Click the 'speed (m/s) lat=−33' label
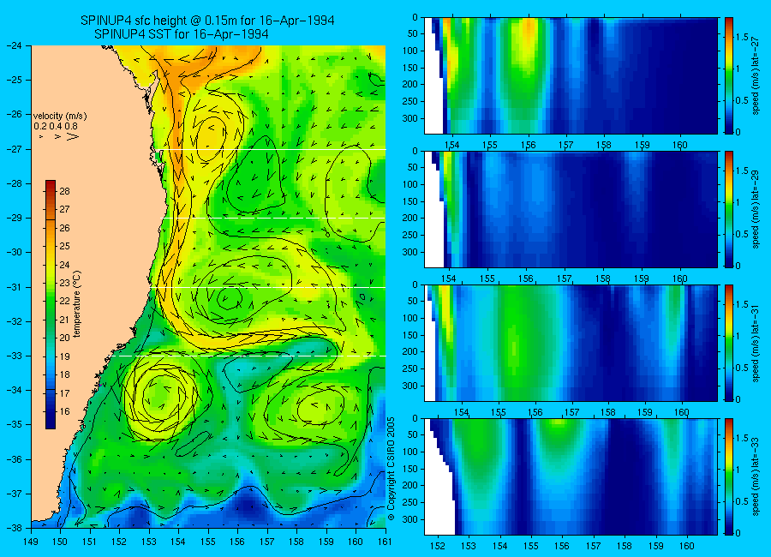This screenshot has height=557, width=771. pyautogui.click(x=756, y=476)
